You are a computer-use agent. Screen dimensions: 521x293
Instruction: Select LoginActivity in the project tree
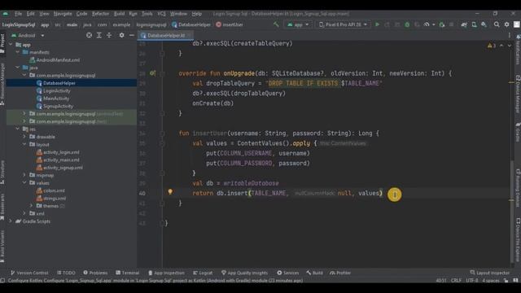coord(57,90)
